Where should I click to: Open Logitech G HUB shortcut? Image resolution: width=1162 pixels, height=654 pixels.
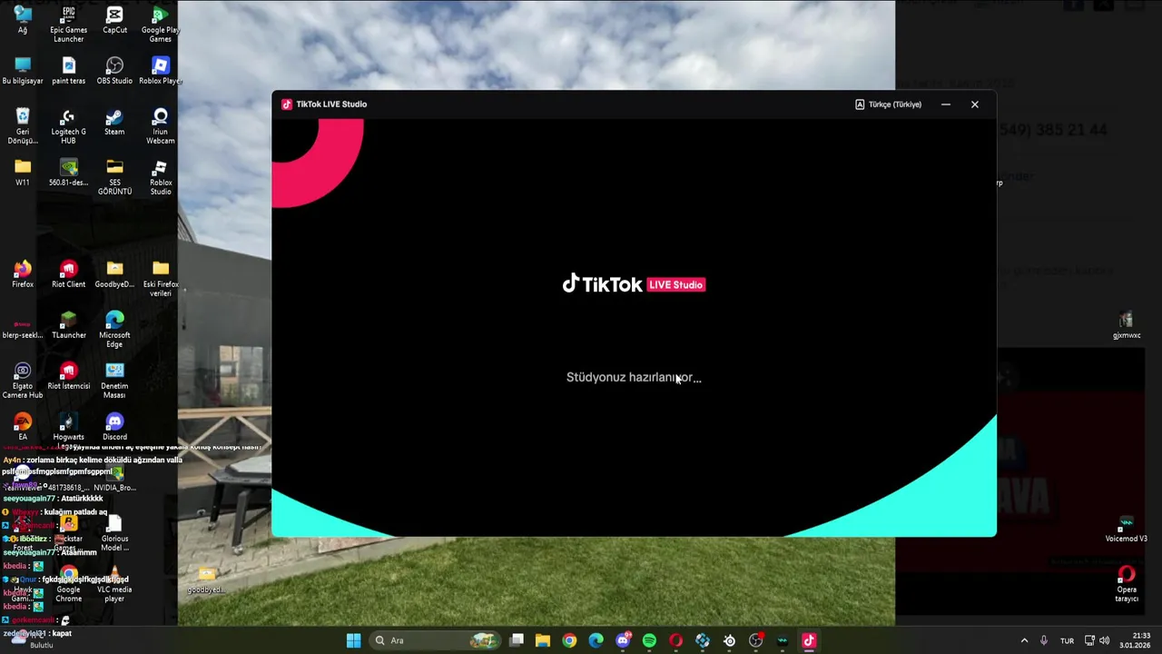68,126
